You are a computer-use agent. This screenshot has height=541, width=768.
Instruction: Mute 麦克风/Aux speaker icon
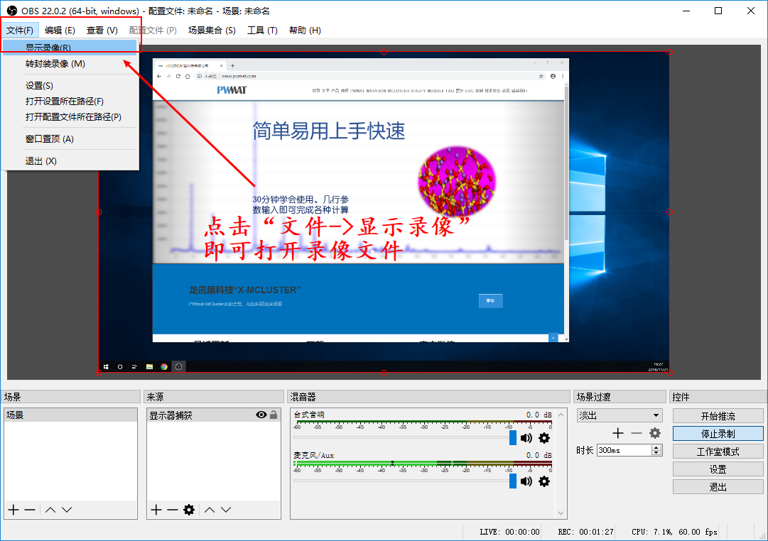pyautogui.click(x=526, y=482)
